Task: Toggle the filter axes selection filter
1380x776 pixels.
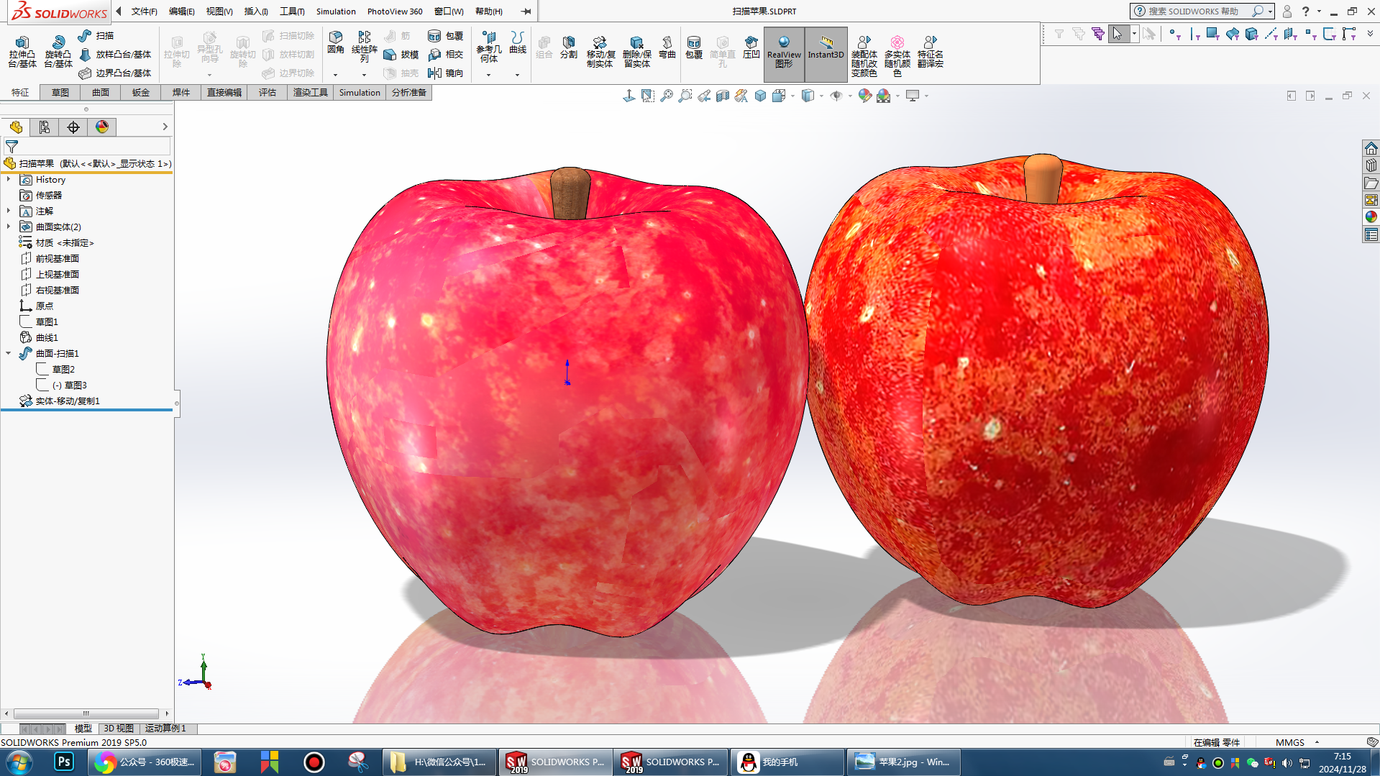Action: click(1271, 34)
